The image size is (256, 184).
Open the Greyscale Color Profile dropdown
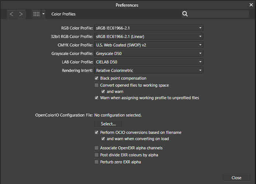[x=149, y=53]
